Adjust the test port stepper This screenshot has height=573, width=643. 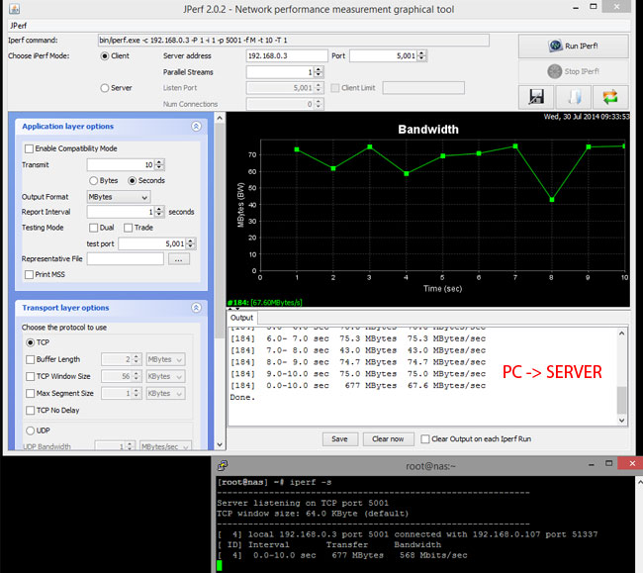[x=191, y=243]
